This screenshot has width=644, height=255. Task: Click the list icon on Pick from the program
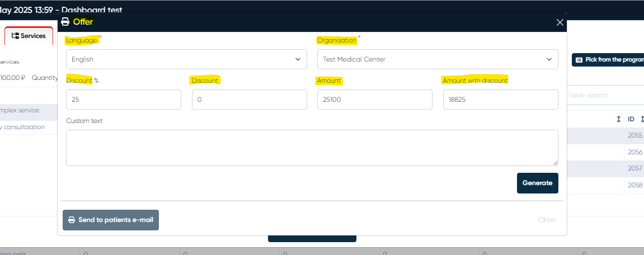pyautogui.click(x=579, y=60)
